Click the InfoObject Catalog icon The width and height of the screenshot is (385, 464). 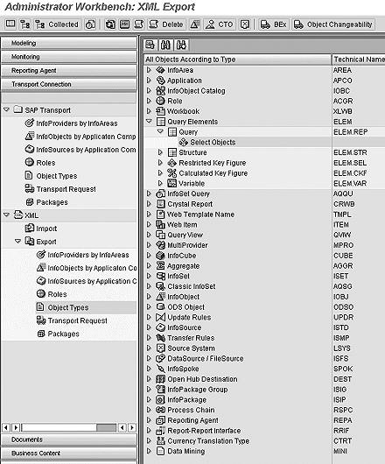(x=160, y=90)
